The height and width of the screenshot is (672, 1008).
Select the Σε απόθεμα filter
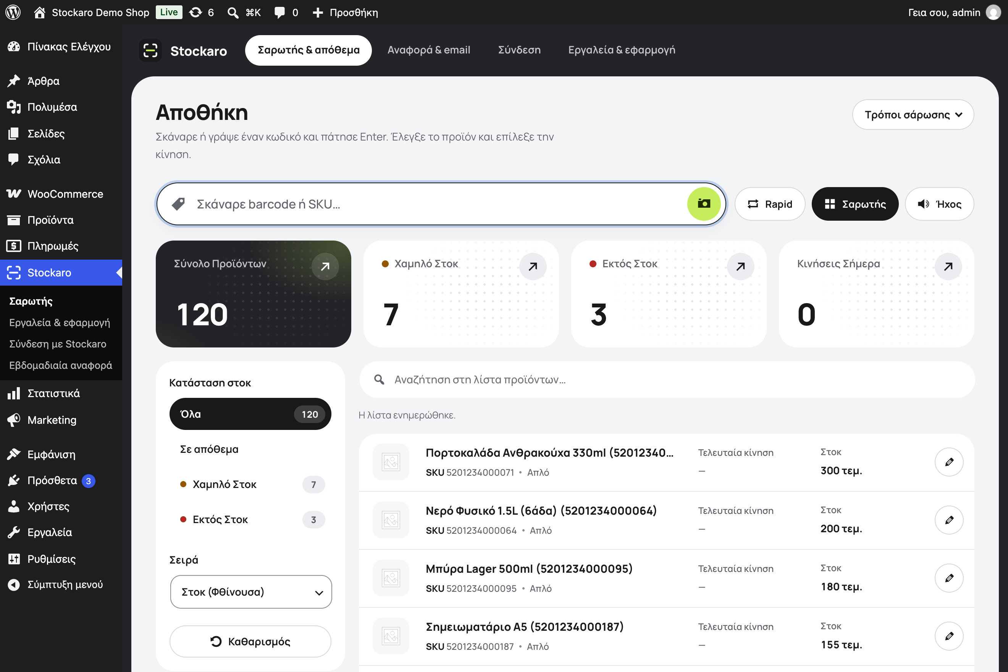click(250, 449)
